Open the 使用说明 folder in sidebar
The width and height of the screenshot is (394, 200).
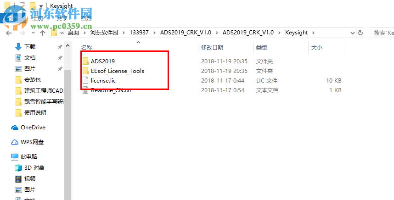(35, 113)
